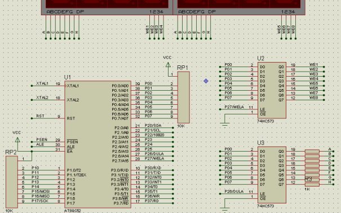341x213 pixels.
Task: Click the P21/SCL net label
Action: [153, 130]
